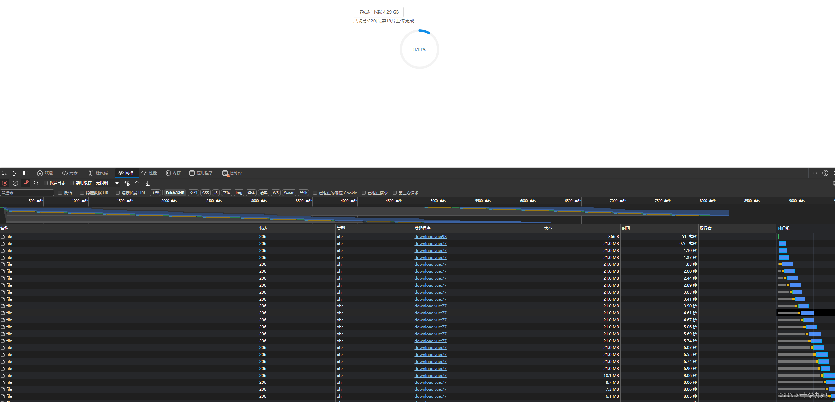The height and width of the screenshot is (402, 835).
Task: Open initiator link of the 976 毫秒 request
Action: click(431, 244)
